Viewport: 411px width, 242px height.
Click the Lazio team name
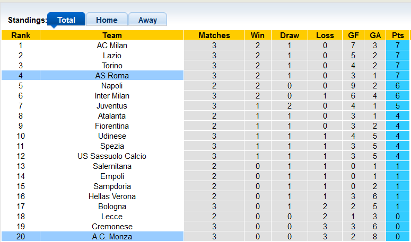coord(112,56)
